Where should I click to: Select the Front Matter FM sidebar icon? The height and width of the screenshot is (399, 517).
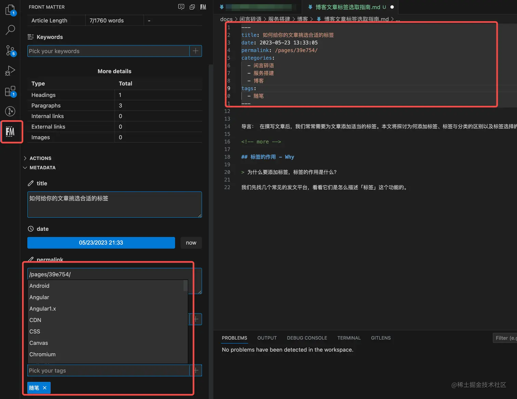pyautogui.click(x=10, y=132)
